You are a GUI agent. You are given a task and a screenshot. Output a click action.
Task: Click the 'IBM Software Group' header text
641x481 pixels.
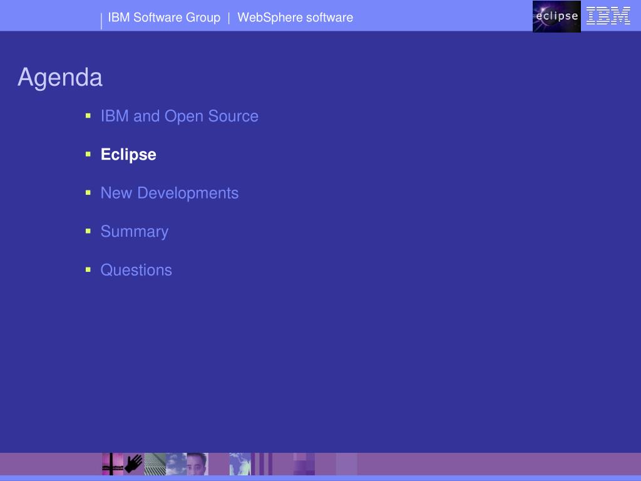tap(164, 18)
